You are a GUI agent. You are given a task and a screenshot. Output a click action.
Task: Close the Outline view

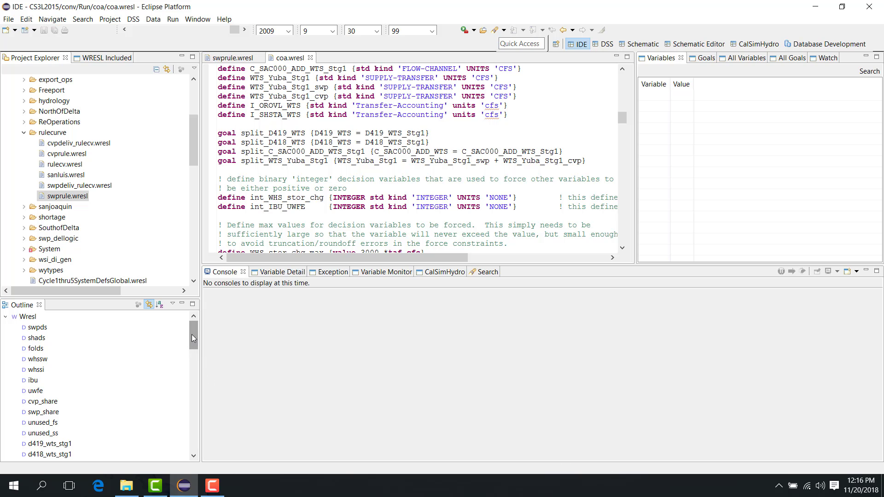[39, 305]
